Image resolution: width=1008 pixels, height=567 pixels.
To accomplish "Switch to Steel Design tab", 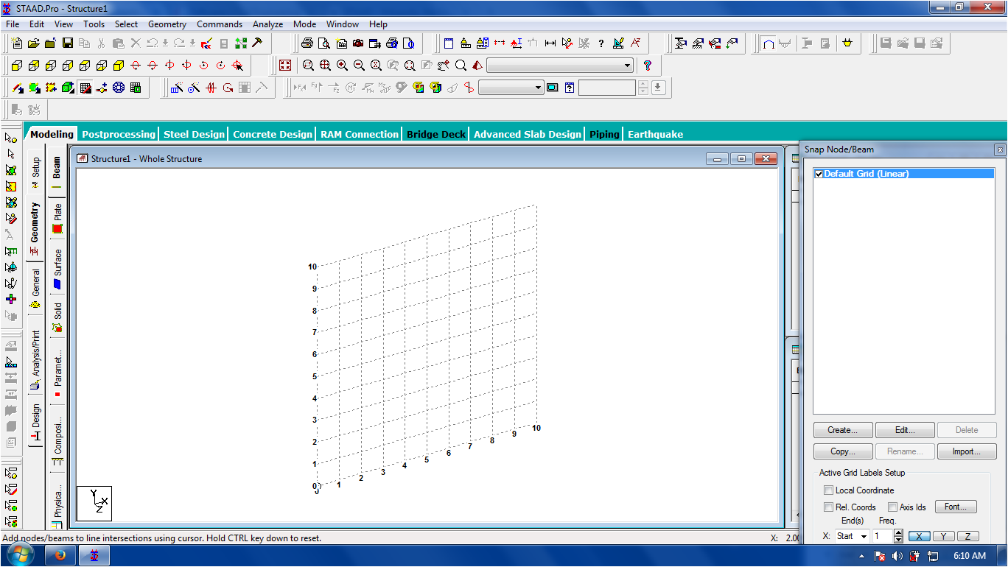I will (x=194, y=134).
